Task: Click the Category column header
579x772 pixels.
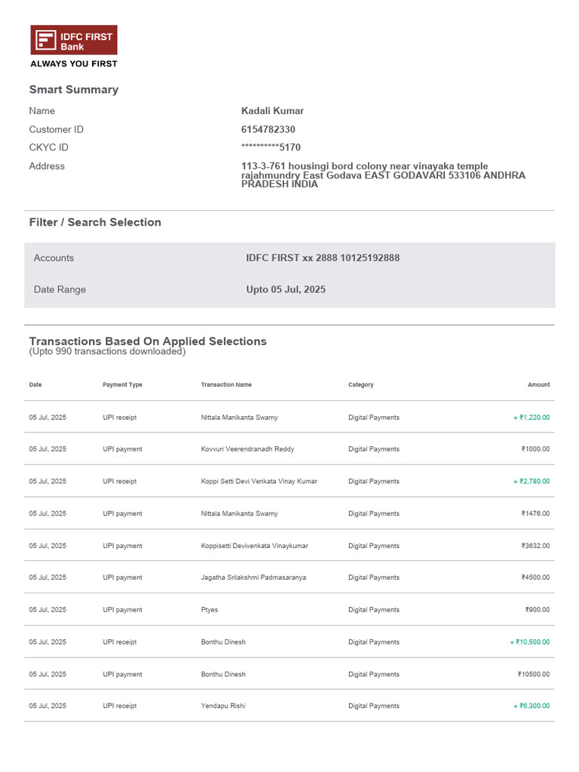Action: 361,384
